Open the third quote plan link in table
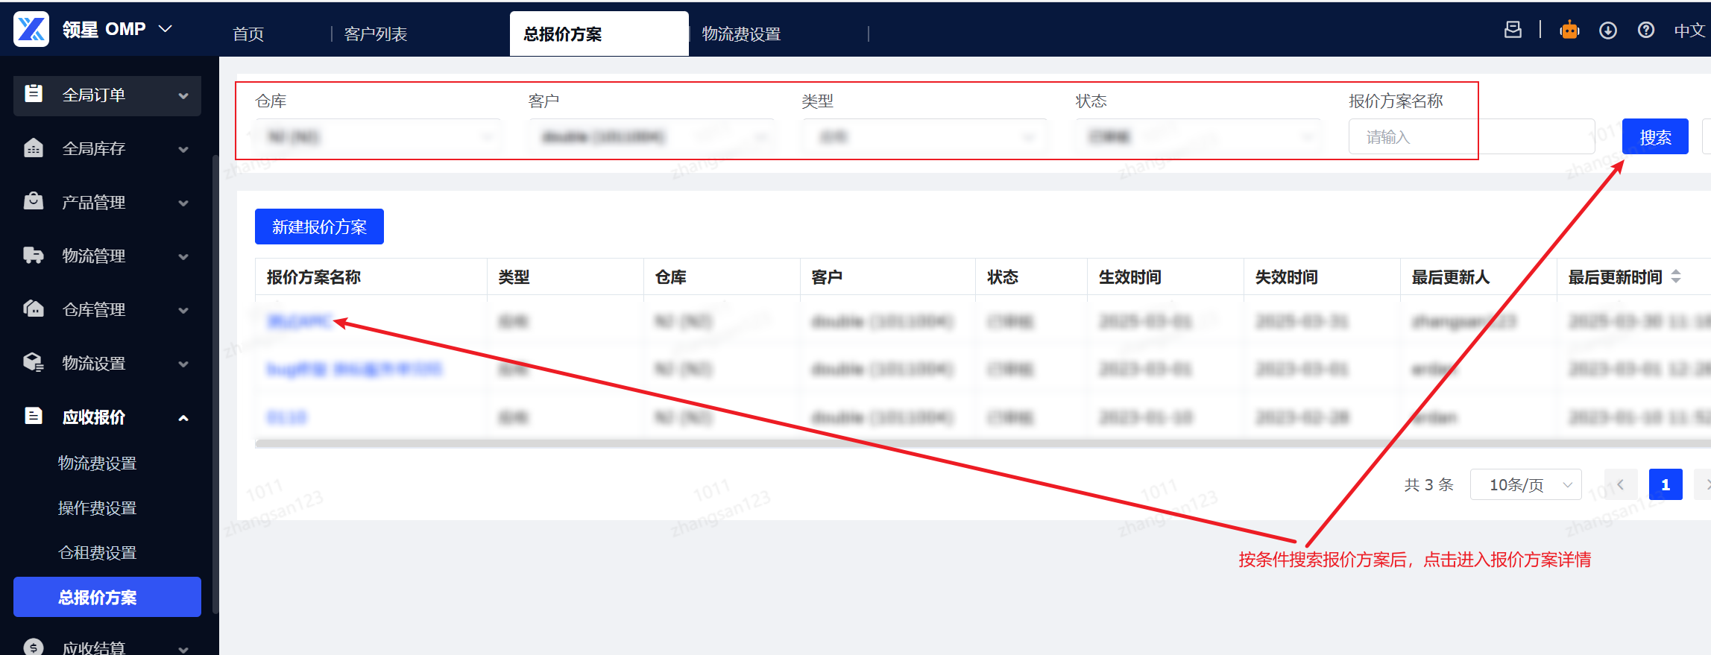Screen dimensions: 1711x655 click(x=287, y=417)
